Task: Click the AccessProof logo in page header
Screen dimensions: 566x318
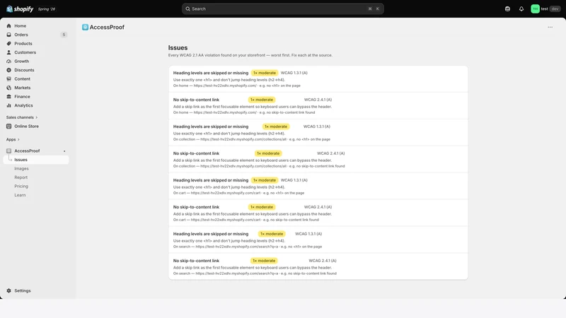Action: tap(85, 27)
